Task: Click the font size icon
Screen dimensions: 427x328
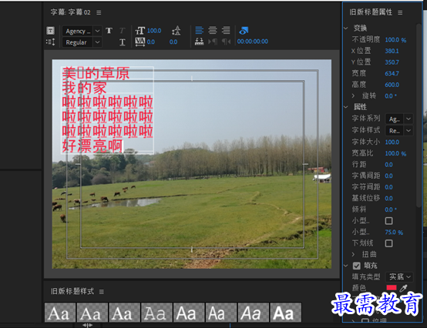Action: (x=140, y=31)
